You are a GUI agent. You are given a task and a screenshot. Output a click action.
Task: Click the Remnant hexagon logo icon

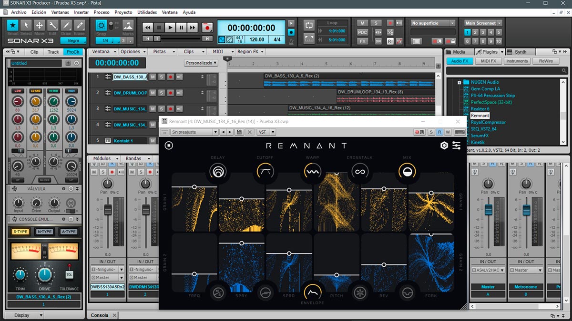pyautogui.click(x=444, y=146)
